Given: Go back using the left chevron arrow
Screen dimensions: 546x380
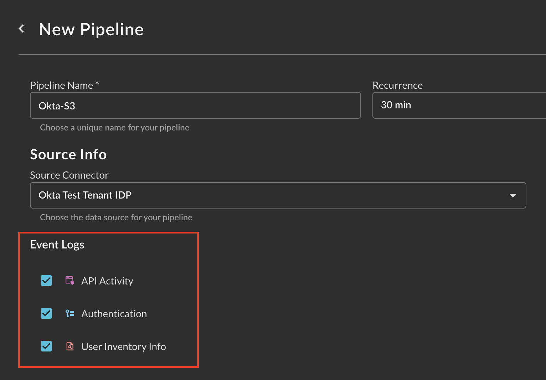Looking at the screenshot, I should pos(22,29).
